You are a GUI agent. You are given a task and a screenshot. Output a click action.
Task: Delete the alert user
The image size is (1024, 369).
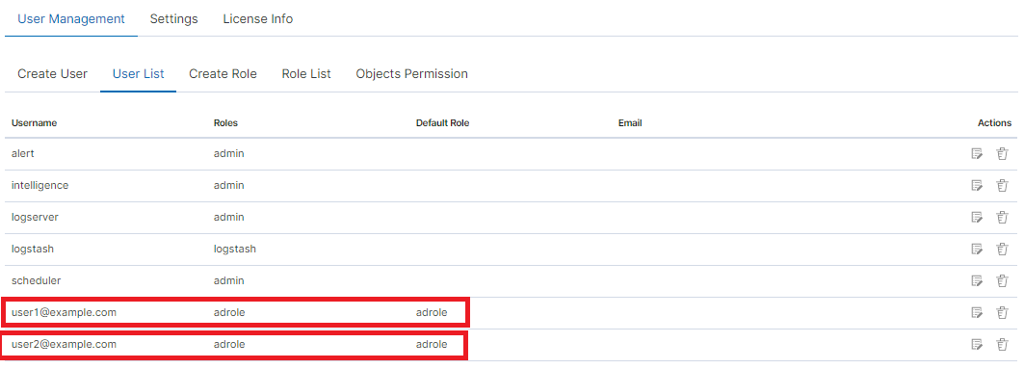point(1002,154)
